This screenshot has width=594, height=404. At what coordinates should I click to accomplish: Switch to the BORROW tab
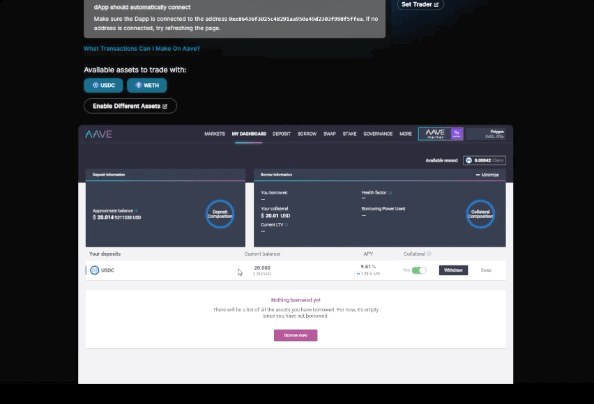coord(307,134)
